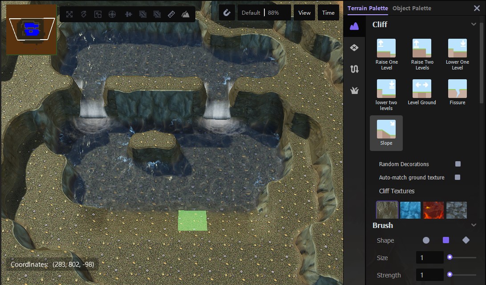Screen dimensions: 486x285
Task: Click the first group-squares icon in toolbar
Action: pos(142,14)
